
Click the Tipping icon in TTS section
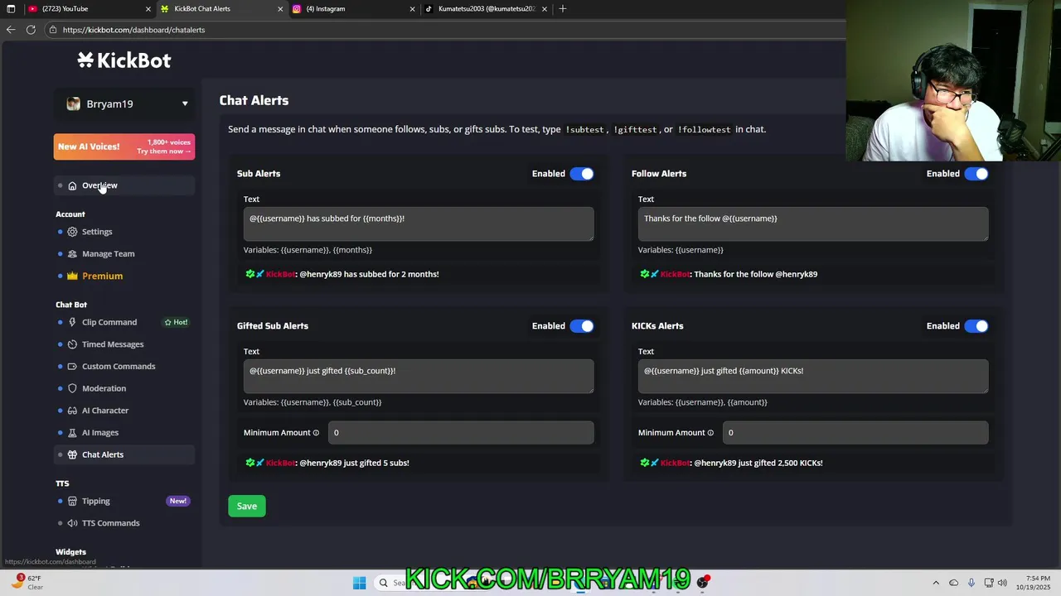[72, 501]
